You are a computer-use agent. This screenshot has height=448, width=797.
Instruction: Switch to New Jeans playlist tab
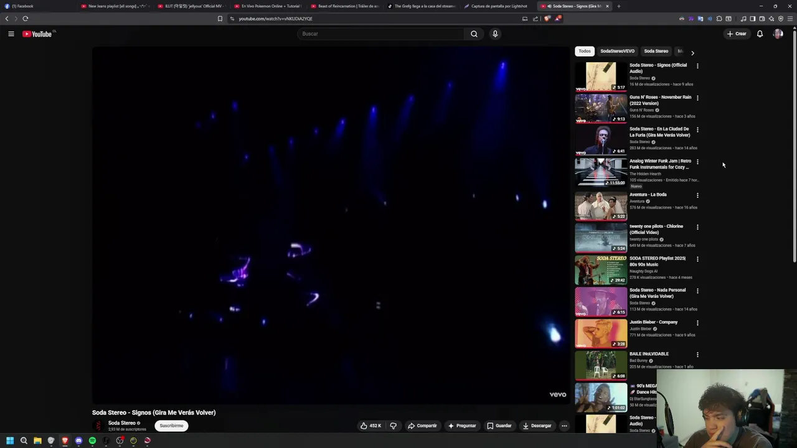click(x=115, y=6)
